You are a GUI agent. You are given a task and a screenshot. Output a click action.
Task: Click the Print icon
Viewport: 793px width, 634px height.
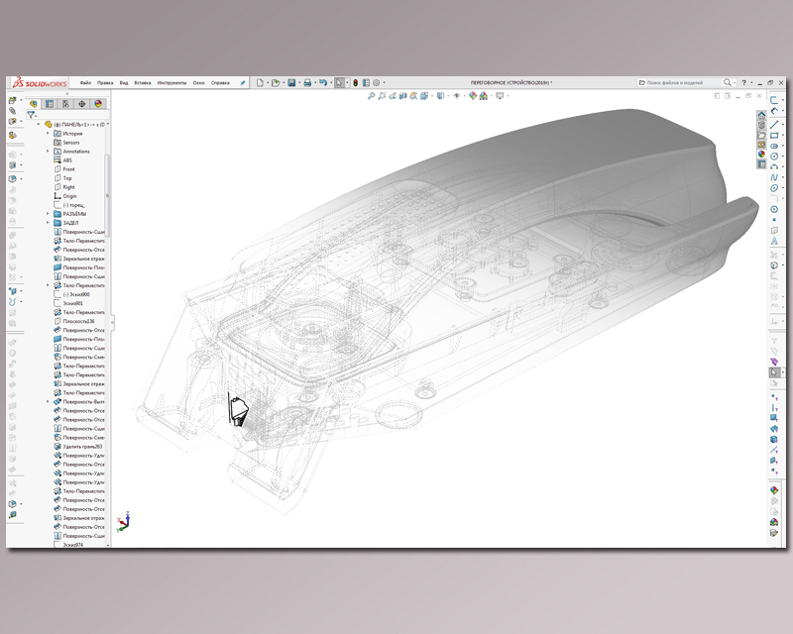(x=307, y=83)
